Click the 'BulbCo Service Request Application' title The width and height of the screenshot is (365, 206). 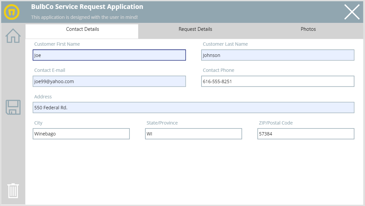87,7
